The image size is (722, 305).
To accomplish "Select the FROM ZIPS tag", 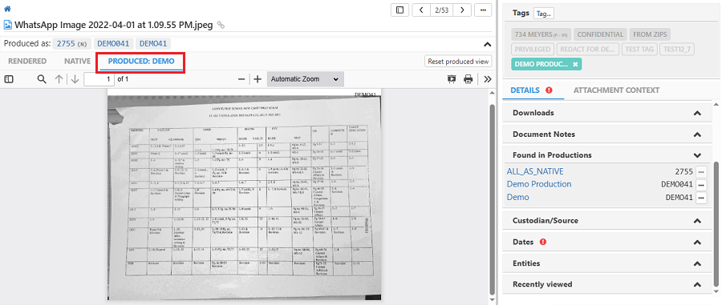I will point(650,34).
